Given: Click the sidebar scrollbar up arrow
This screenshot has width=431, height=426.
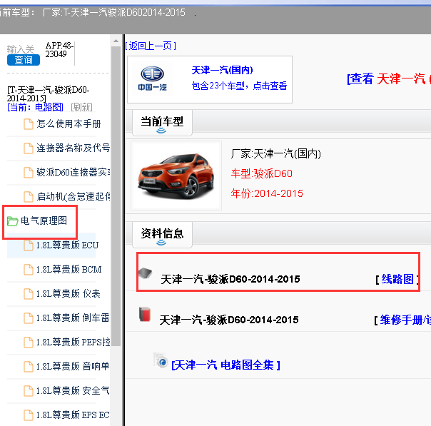Looking at the screenshot, I should point(116,41).
